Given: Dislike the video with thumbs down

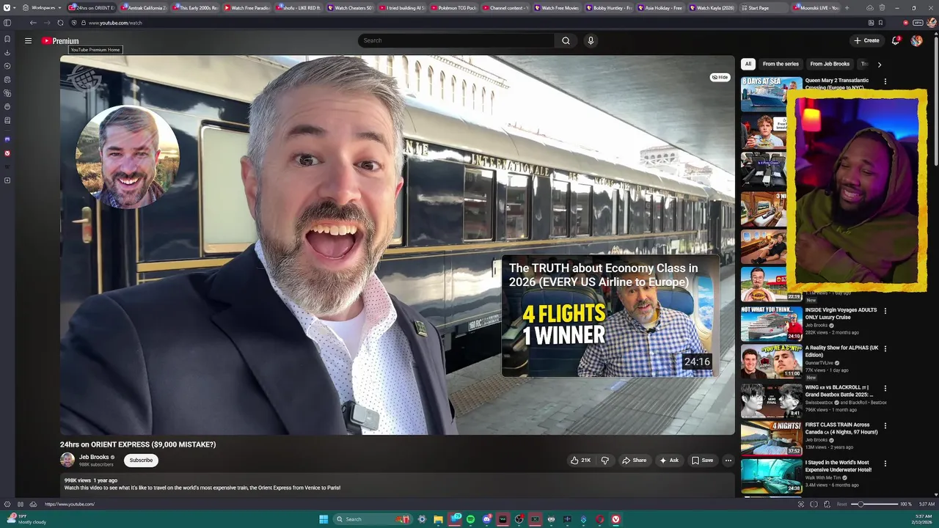Looking at the screenshot, I should point(605,461).
